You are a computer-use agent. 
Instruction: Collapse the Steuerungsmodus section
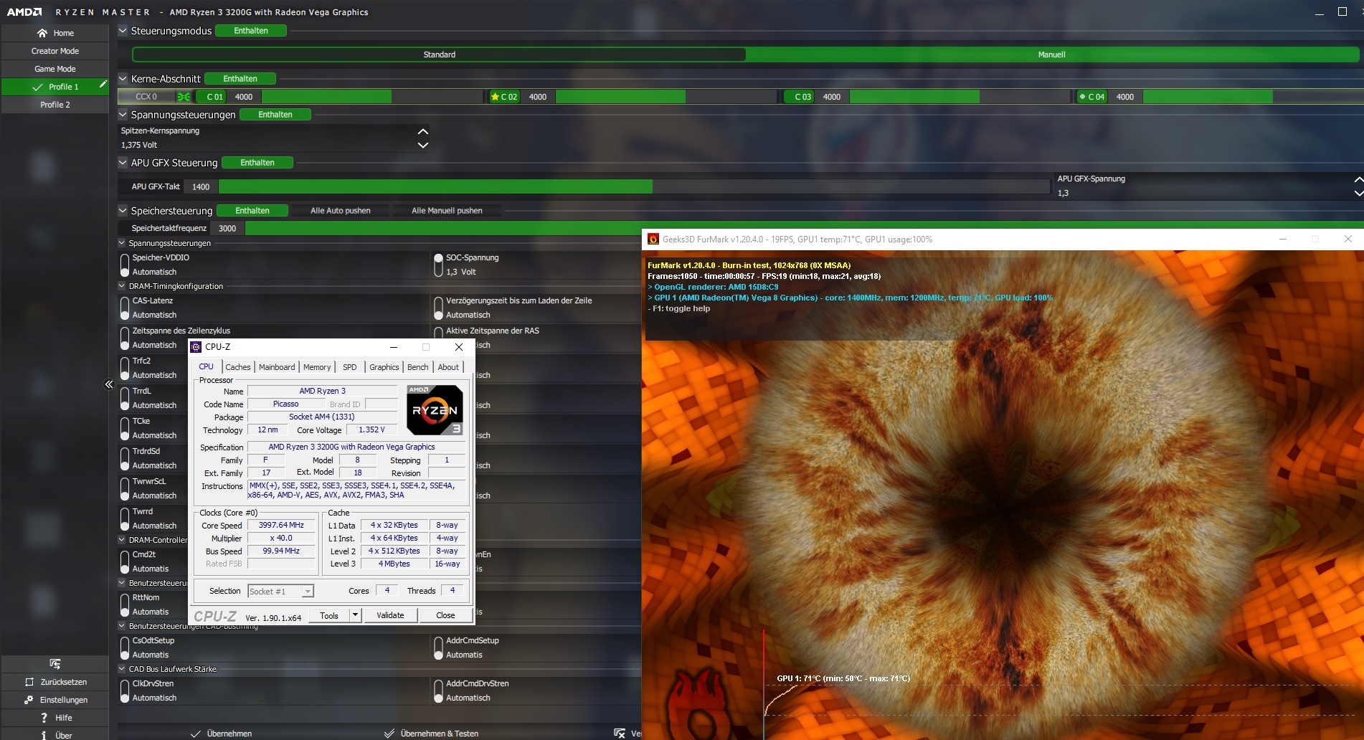click(123, 31)
